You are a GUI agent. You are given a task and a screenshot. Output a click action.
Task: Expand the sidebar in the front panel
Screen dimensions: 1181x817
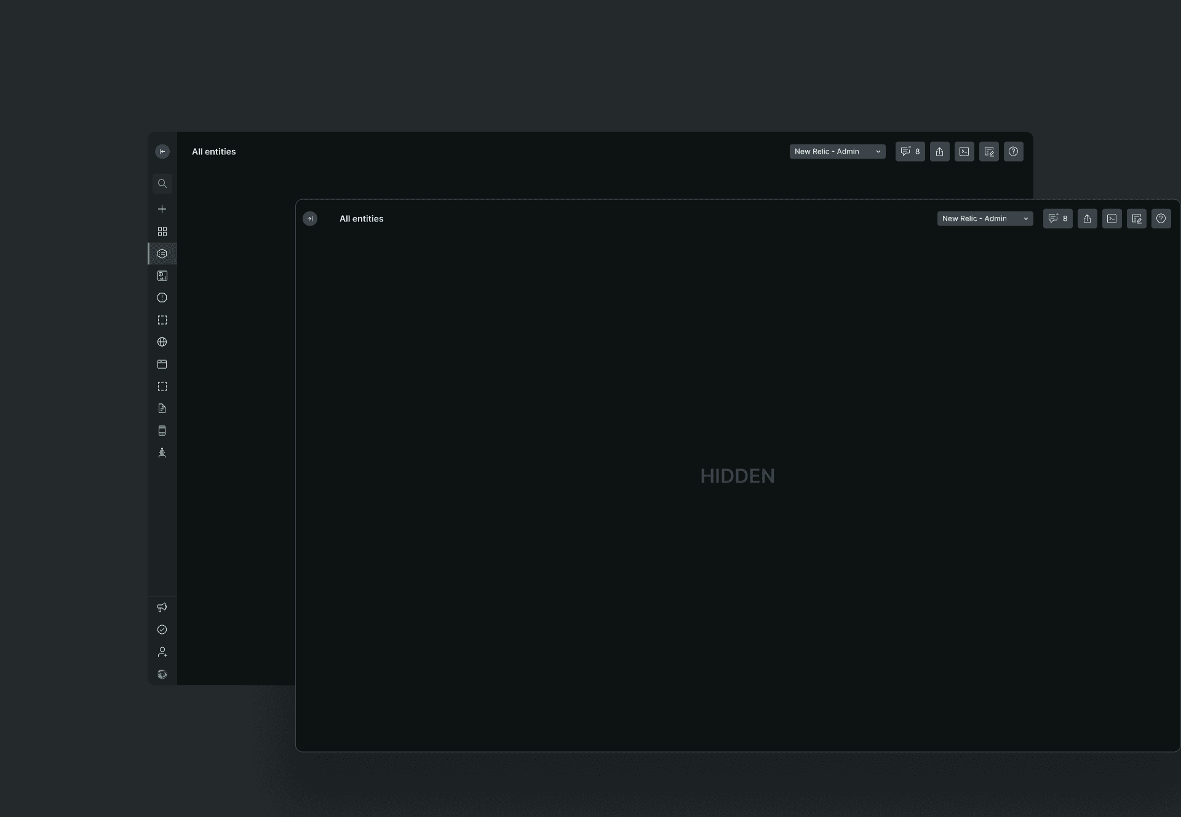coord(310,219)
